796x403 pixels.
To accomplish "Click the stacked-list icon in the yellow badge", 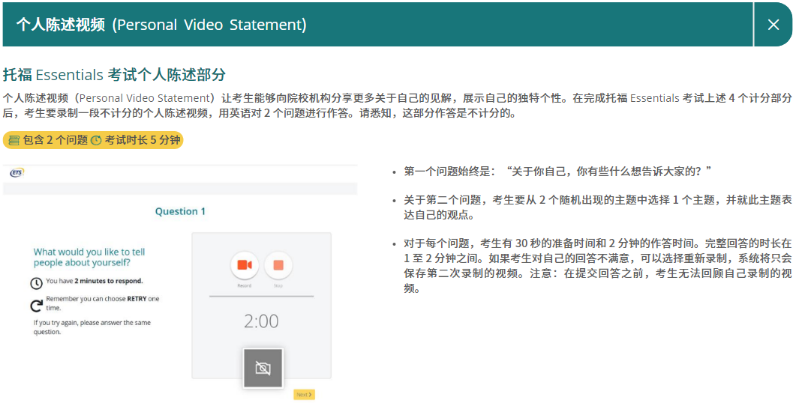I will coord(14,141).
